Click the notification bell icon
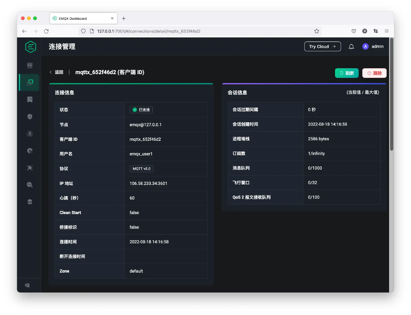411x315 pixels. click(x=351, y=46)
